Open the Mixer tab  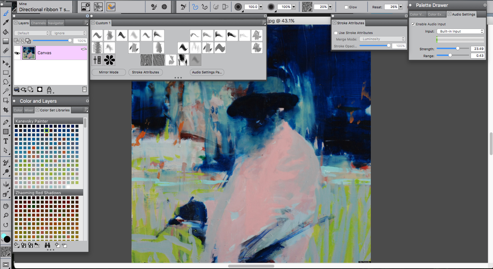(29, 110)
